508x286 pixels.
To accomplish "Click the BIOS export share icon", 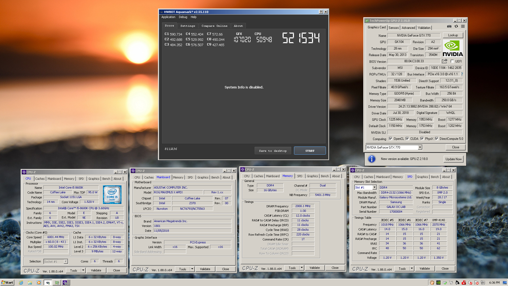I will click(x=444, y=61).
